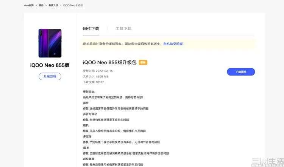Click the 蓝牙 section heading
This screenshot has width=284, height=167.
coord(86,103)
